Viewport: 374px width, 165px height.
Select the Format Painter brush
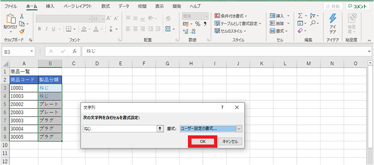coord(22,31)
